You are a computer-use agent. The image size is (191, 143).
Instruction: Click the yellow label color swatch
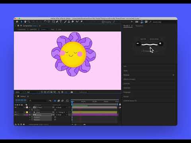[x=27, y=112]
